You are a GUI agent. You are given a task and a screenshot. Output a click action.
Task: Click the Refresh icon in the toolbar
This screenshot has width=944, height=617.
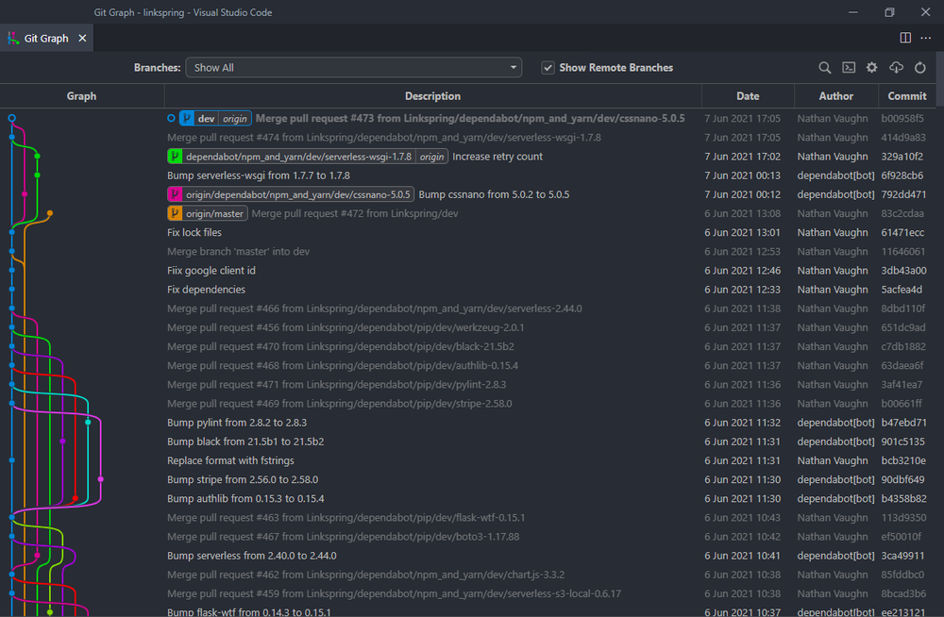coord(919,67)
